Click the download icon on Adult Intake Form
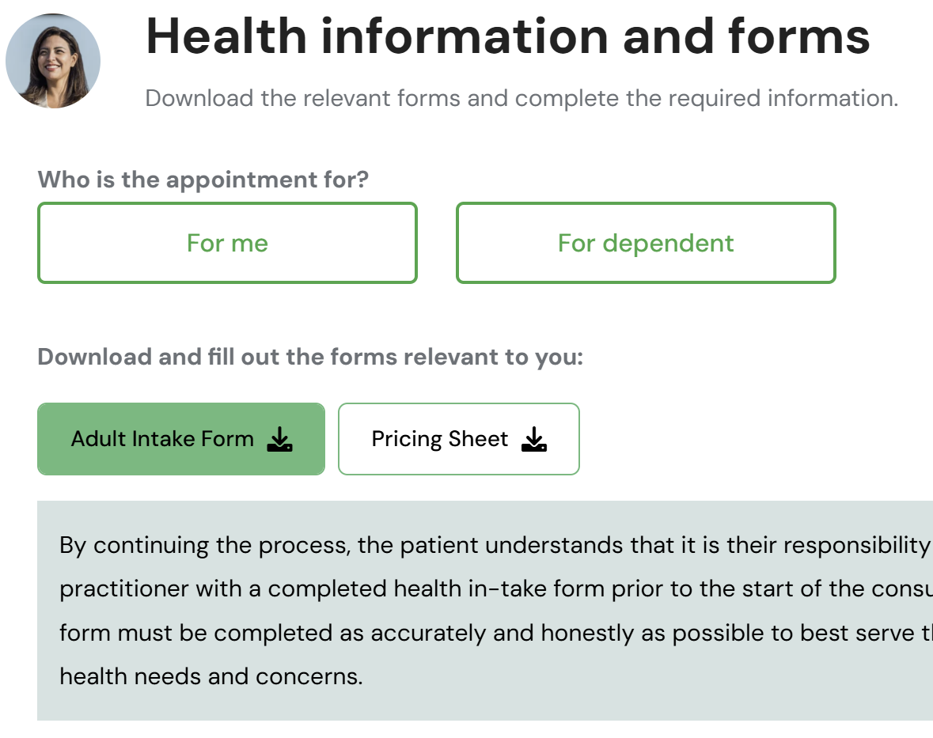Screen dimensions: 933x738 click(x=279, y=440)
